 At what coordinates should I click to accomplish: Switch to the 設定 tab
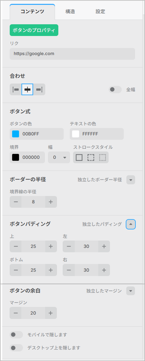[100, 12]
